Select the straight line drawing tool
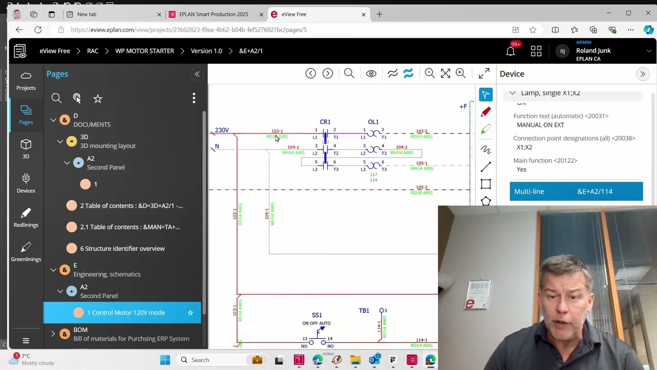The image size is (657, 370). (x=486, y=167)
